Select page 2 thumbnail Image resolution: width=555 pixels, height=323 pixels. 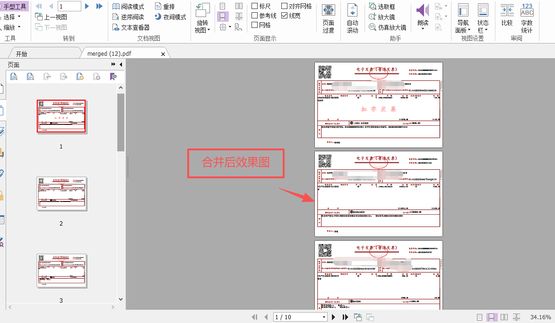[61, 194]
